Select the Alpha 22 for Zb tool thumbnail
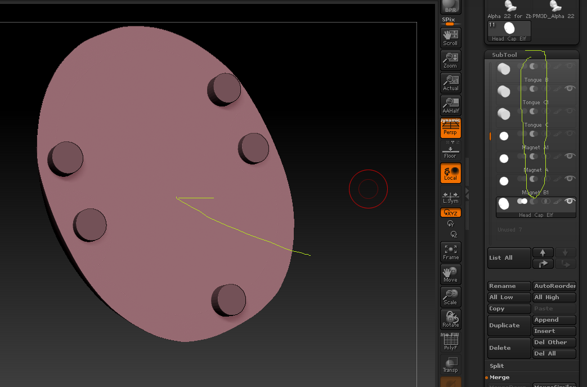This screenshot has width=587, height=387. click(509, 10)
